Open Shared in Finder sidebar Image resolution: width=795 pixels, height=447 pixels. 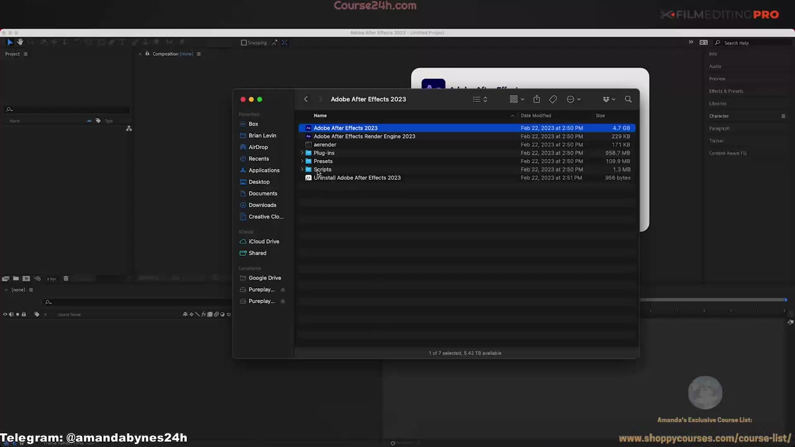[257, 253]
